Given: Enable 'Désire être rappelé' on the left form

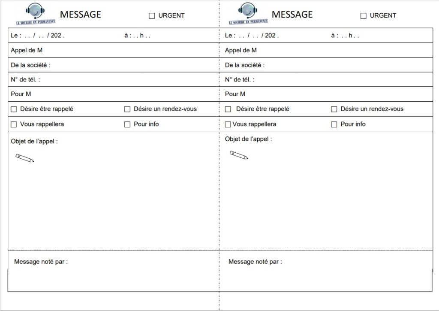Looking at the screenshot, I should point(14,109).
